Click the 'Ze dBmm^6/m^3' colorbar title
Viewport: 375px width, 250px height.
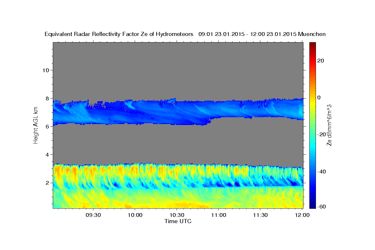tap(329, 125)
